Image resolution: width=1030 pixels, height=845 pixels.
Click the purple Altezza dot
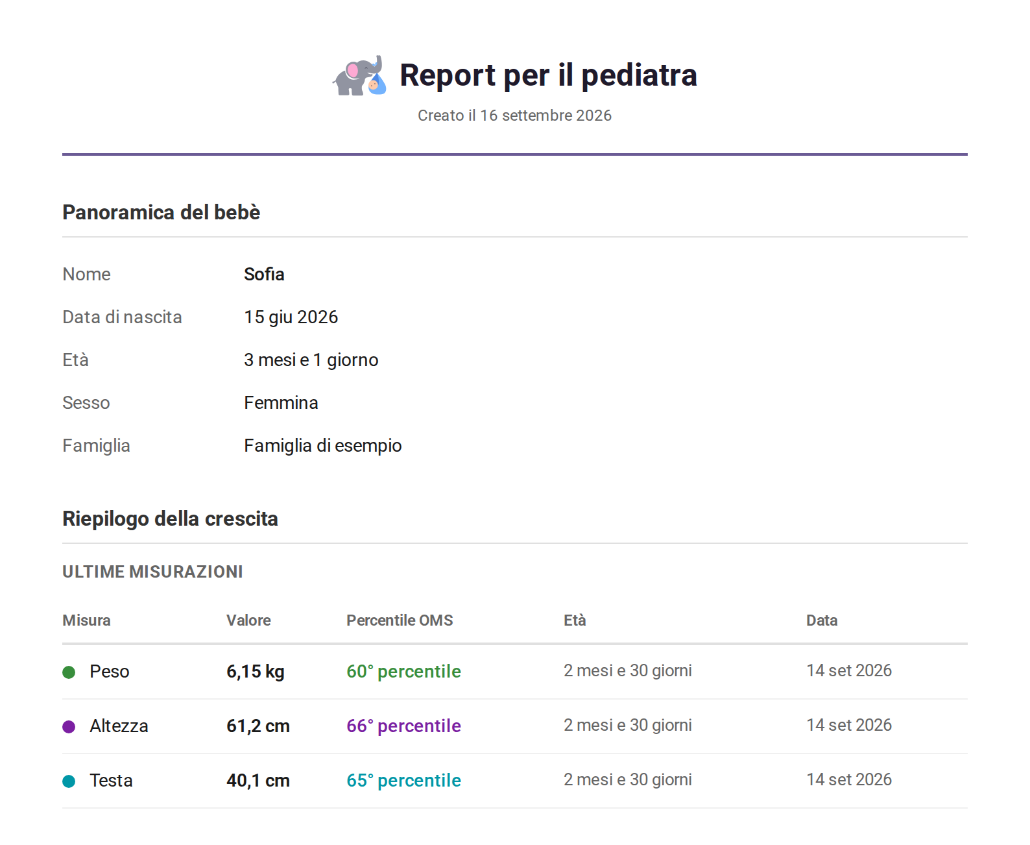[69, 726]
